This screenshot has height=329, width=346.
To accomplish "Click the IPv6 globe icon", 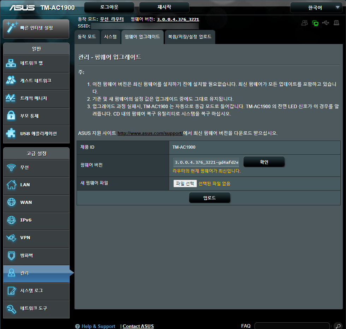I will pos(11,220).
